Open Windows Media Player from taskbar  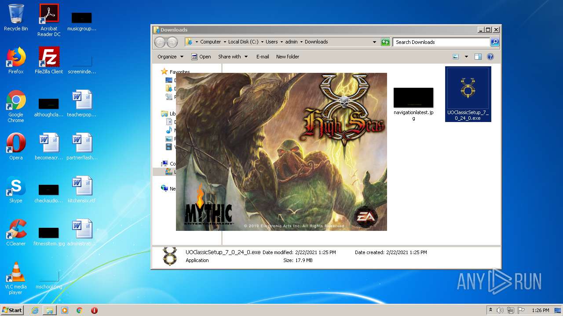(65, 310)
